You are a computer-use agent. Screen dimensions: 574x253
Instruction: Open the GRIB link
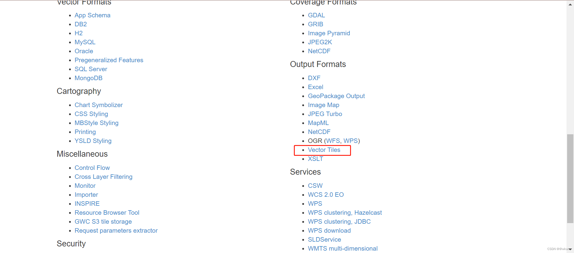(315, 24)
